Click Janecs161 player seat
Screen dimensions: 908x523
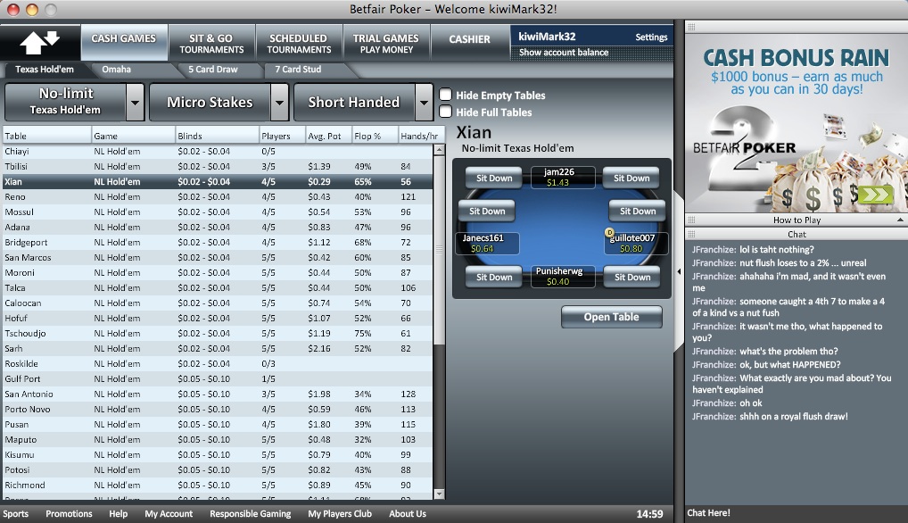point(486,244)
